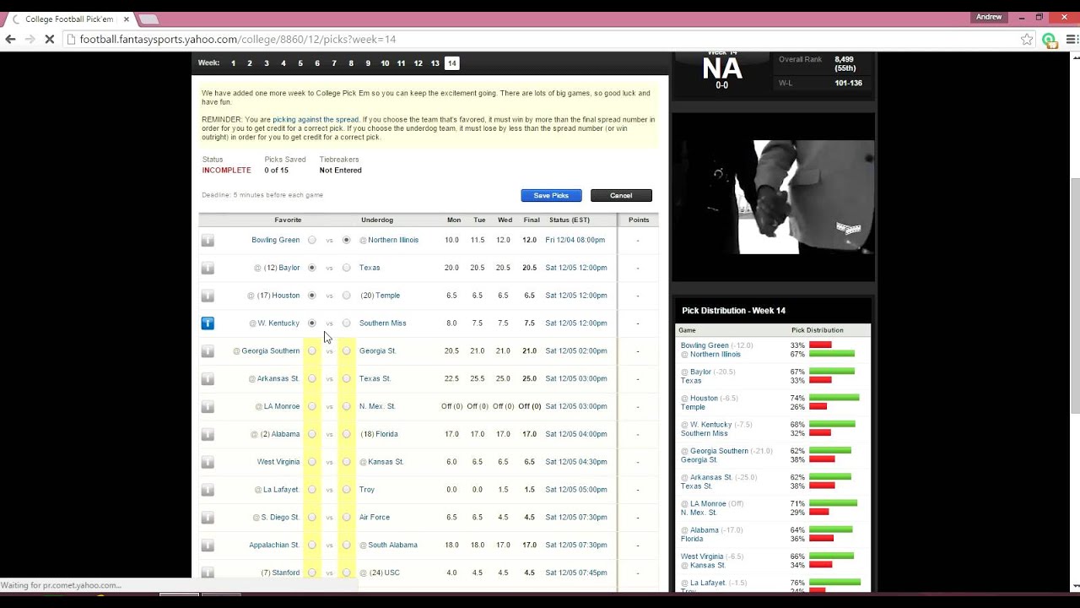This screenshot has width=1080, height=608.
Task: Select Air Force underdog radio button
Action: pyautogui.click(x=346, y=517)
